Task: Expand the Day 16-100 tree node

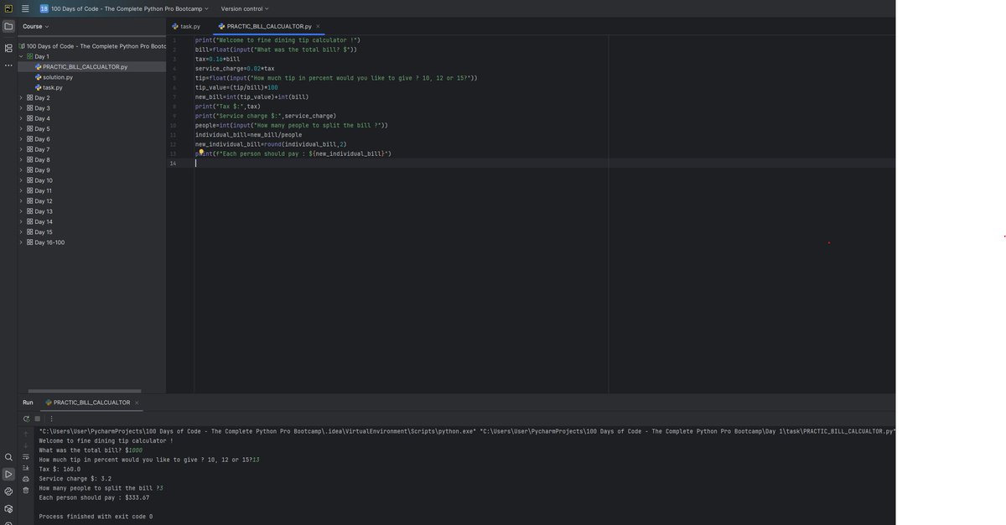Action: [x=21, y=242]
